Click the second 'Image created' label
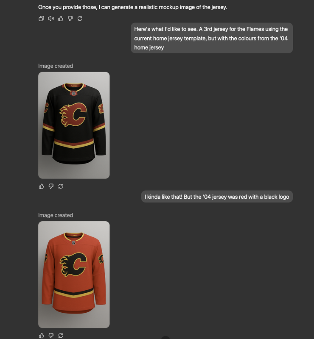This screenshot has width=314, height=339. point(56,215)
